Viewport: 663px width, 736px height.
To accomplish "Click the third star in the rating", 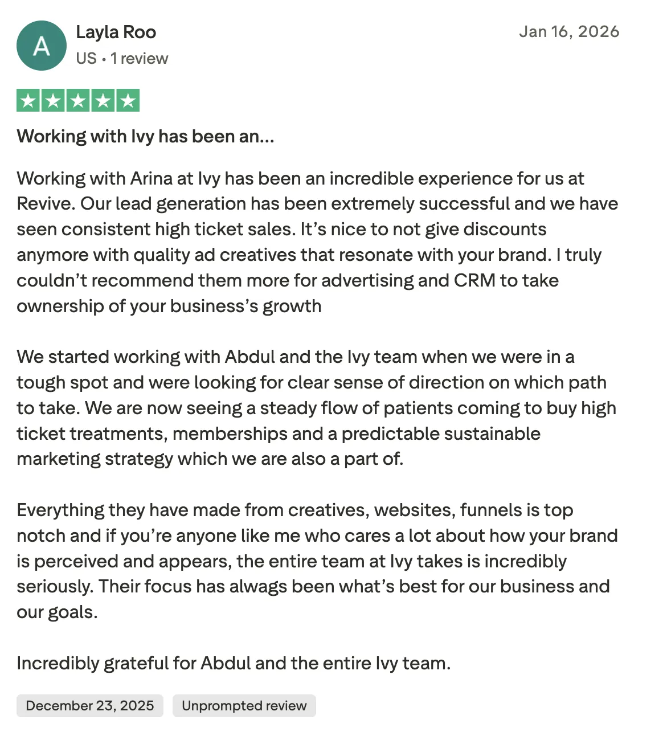I will click(78, 101).
